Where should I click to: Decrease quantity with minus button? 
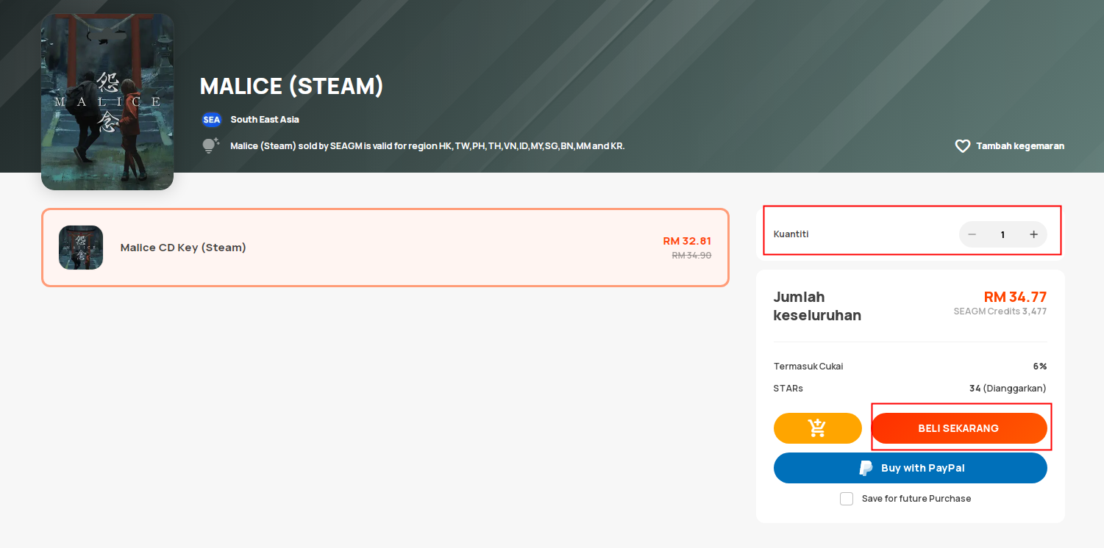972,234
